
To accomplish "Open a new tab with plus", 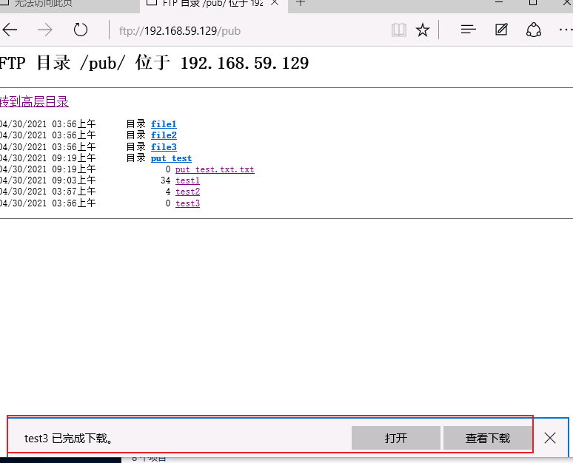I will (301, 3).
